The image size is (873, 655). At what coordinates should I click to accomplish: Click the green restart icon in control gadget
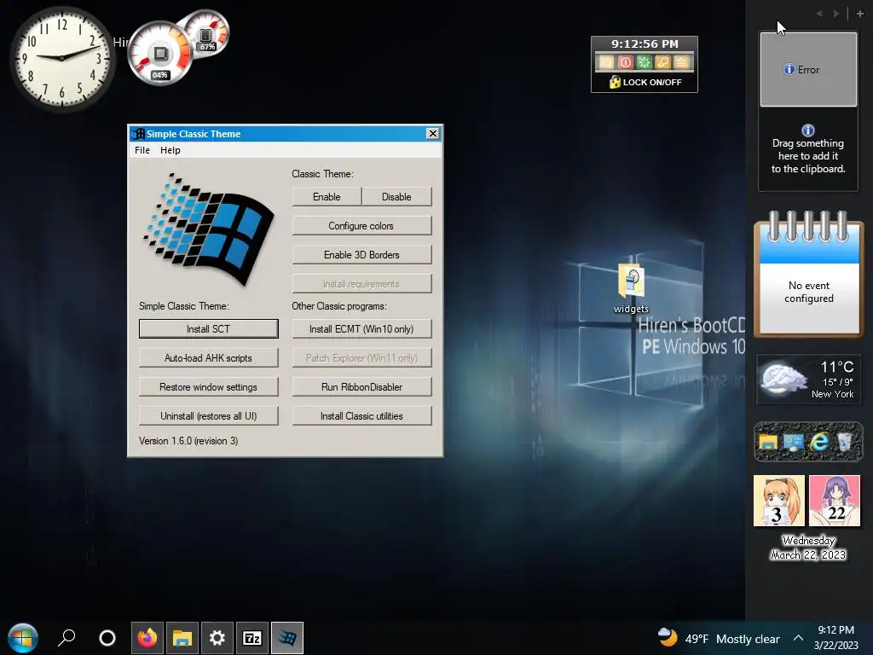[645, 62]
